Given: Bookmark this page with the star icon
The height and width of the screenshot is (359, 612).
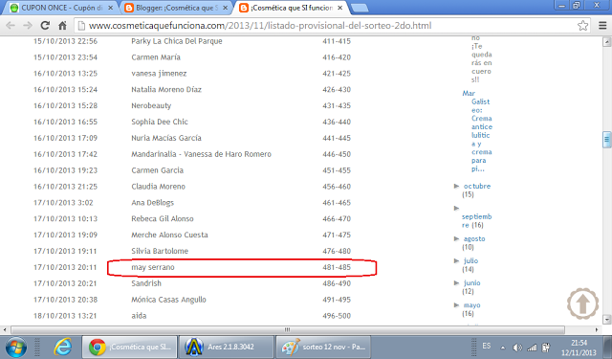Looking at the screenshot, I should 582,26.
